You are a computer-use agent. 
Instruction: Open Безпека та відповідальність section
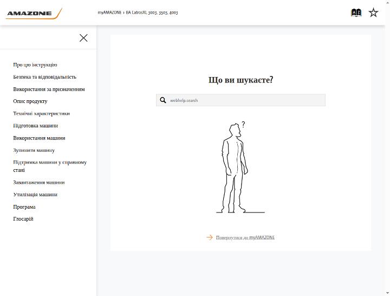click(x=45, y=77)
